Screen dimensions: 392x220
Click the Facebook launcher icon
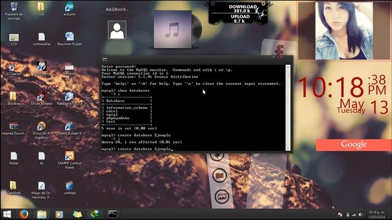tap(279, 50)
